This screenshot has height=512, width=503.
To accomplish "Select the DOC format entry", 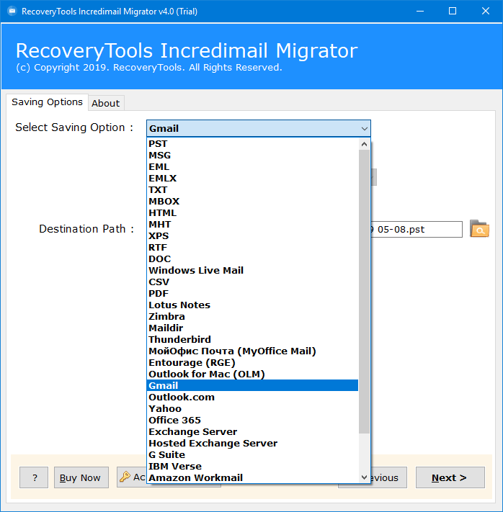I will (x=253, y=259).
